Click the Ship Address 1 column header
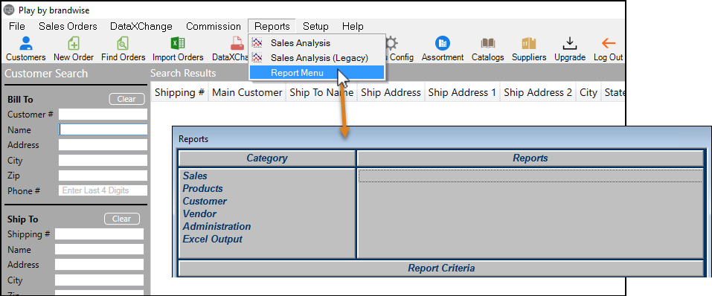712x296 pixels. click(462, 93)
